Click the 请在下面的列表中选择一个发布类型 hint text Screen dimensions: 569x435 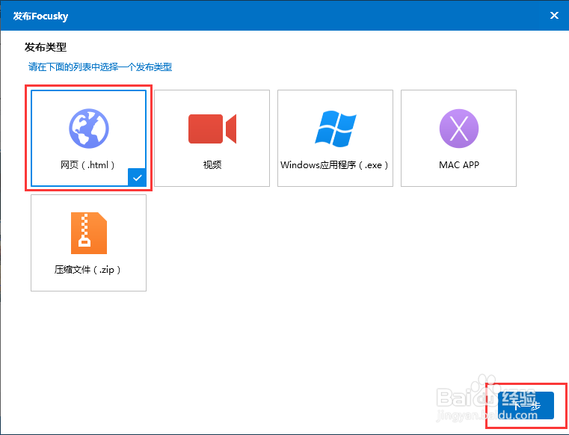coord(100,67)
